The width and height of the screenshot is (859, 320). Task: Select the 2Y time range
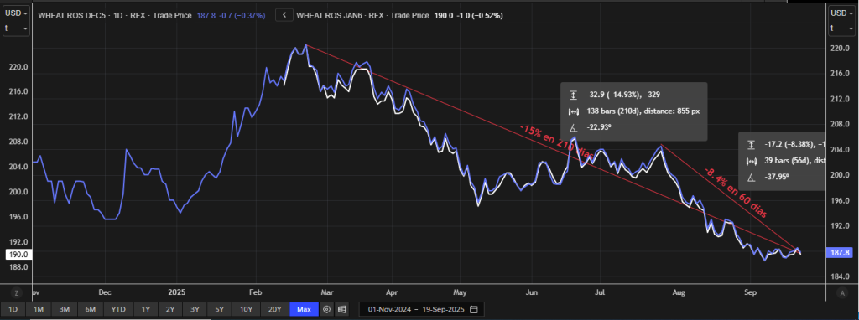[170, 310]
